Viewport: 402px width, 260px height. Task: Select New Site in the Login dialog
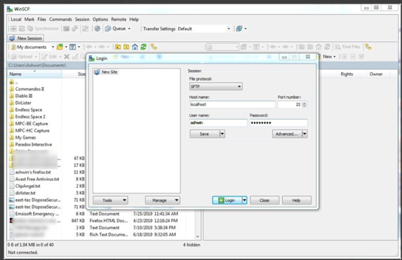tap(106, 72)
